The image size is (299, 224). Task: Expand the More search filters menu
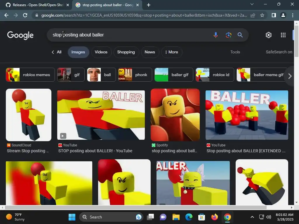coord(172,52)
